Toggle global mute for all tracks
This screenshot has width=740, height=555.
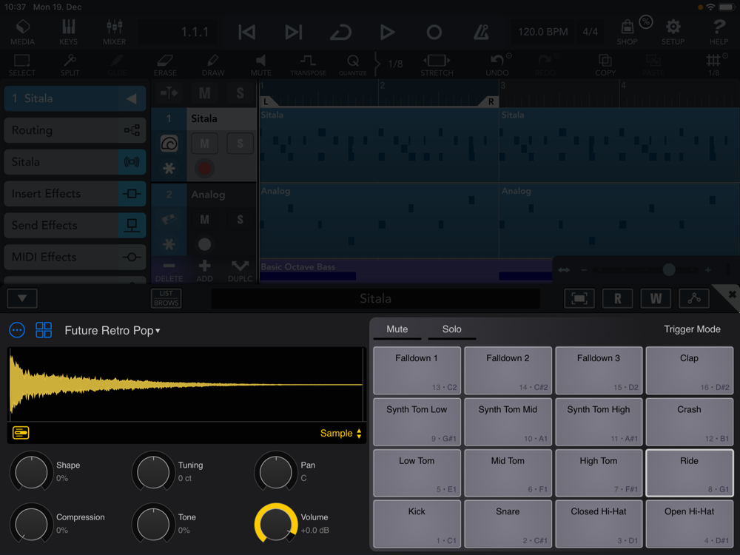pyautogui.click(x=204, y=93)
